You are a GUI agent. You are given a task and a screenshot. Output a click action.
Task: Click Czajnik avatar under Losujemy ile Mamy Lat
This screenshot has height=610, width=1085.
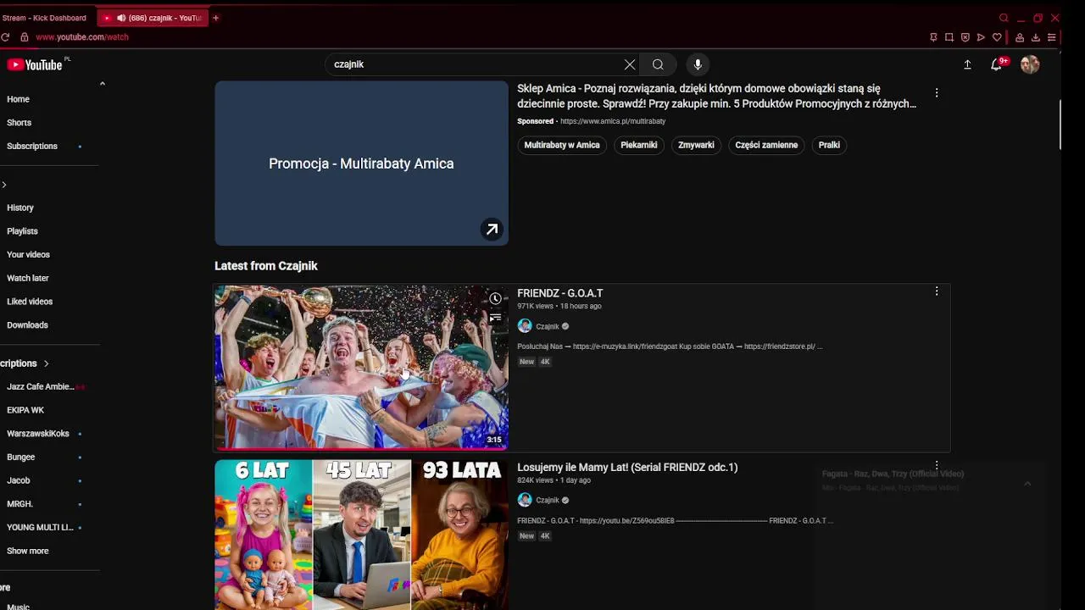point(525,500)
